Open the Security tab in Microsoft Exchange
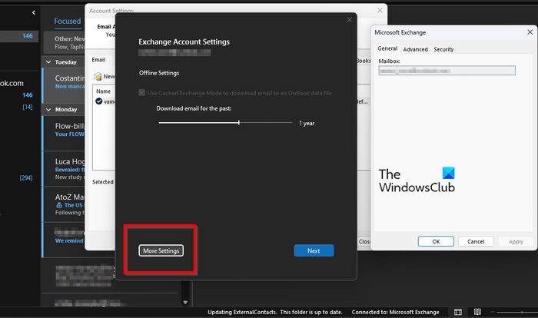 click(x=443, y=49)
